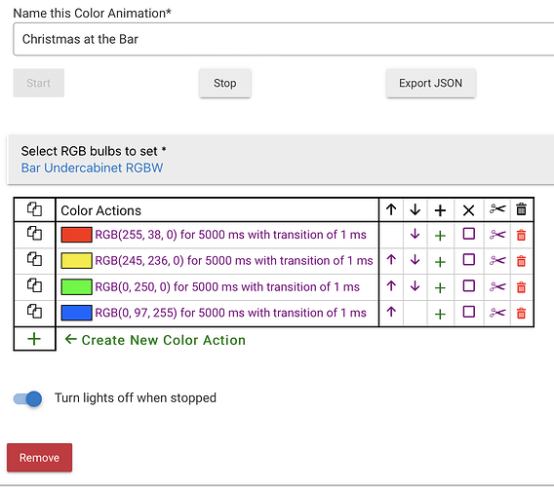Screen dimensions: 554x487
Task: Click the copy icon for red color action
Action: 35,234
